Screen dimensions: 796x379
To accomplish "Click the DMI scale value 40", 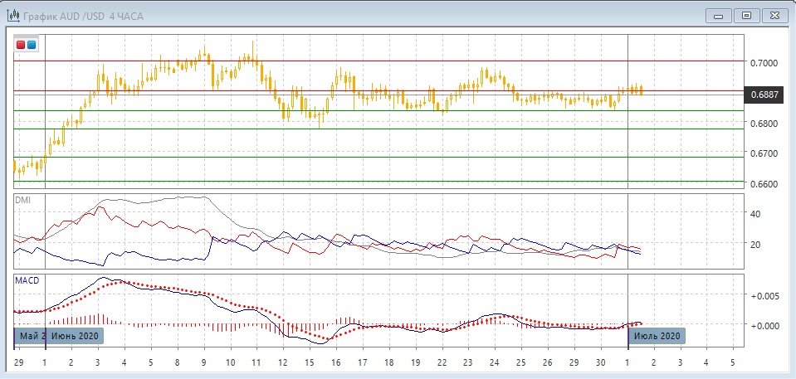I will coord(756,214).
